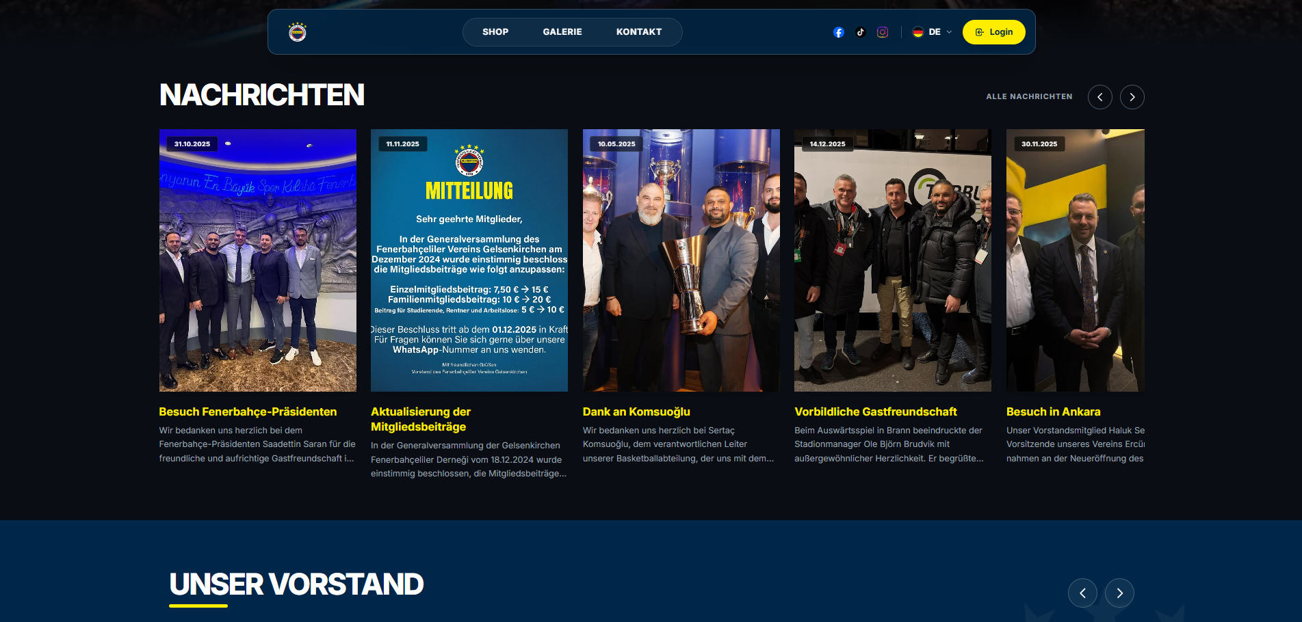Viewport: 1302px width, 622px height.
Task: Go to previous Vorstand slide
Action: 1082,593
